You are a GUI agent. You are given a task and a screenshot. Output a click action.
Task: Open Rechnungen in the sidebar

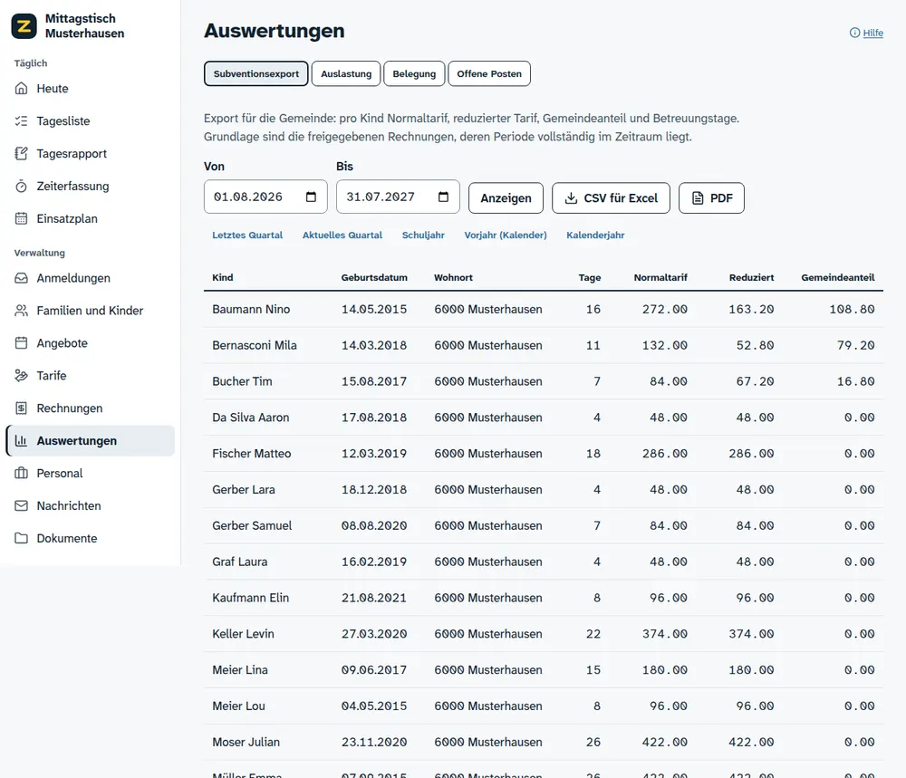click(90, 408)
